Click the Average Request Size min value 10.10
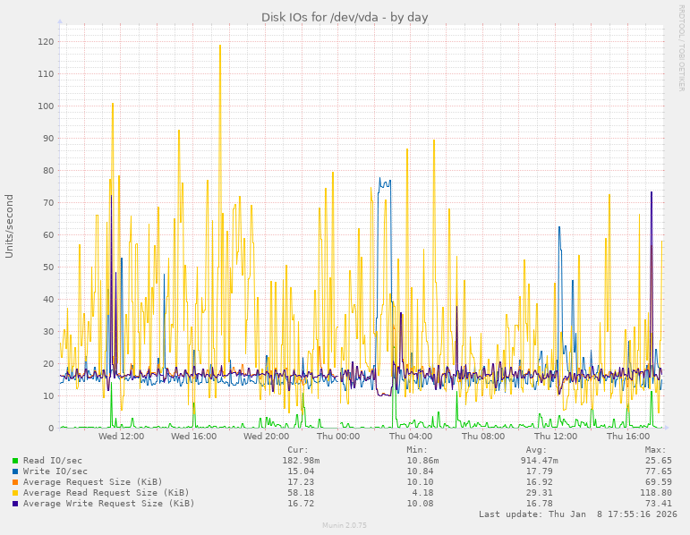 pyautogui.click(x=420, y=482)
